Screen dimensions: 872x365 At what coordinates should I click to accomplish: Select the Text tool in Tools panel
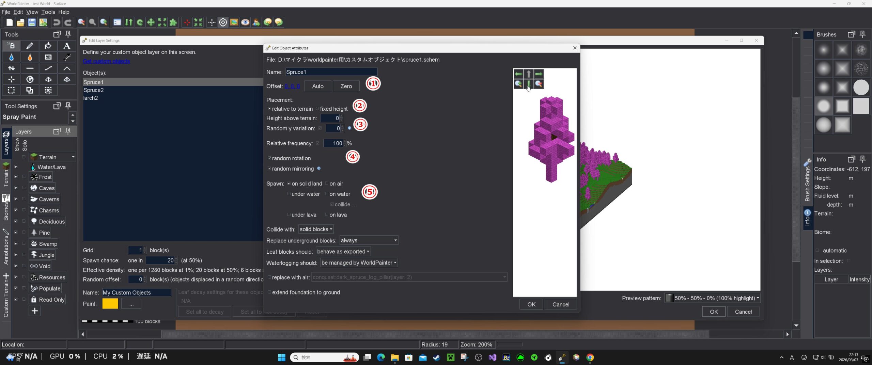pyautogui.click(x=67, y=46)
